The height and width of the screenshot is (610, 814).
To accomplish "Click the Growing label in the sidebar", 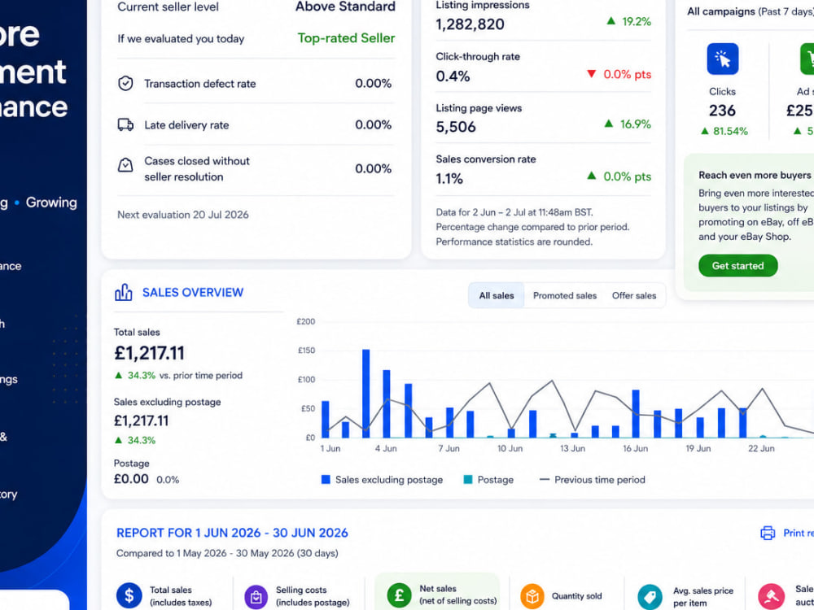I will point(51,203).
